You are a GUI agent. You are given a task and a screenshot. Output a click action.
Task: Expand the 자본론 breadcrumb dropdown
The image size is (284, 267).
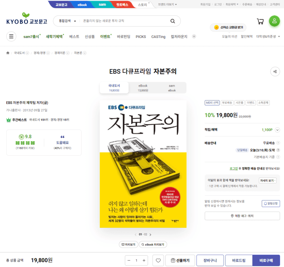pos(85,53)
